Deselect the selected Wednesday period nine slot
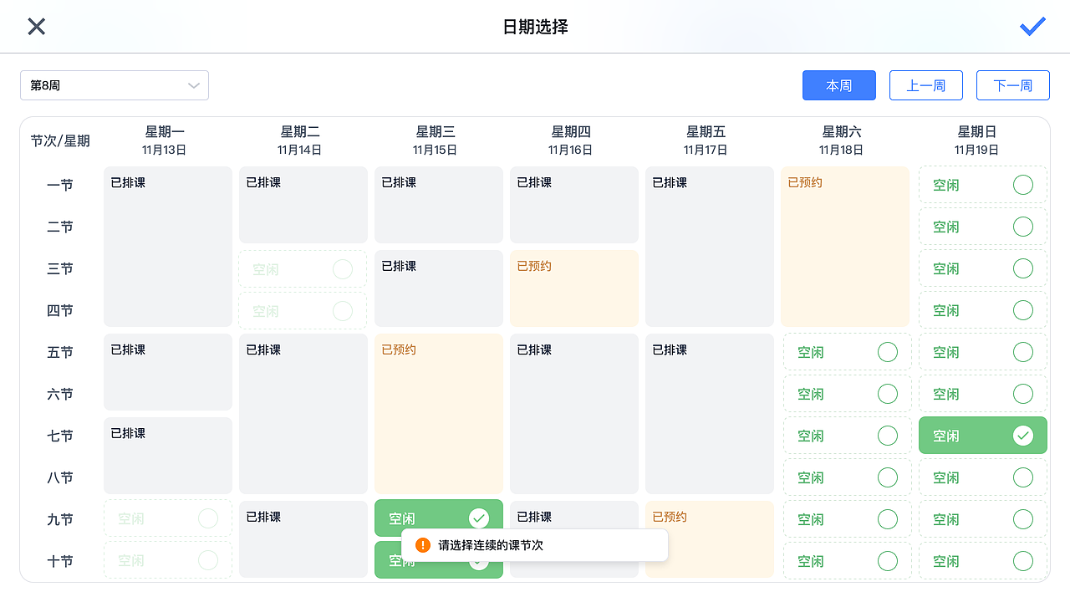This screenshot has height=602, width=1070. tap(438, 518)
